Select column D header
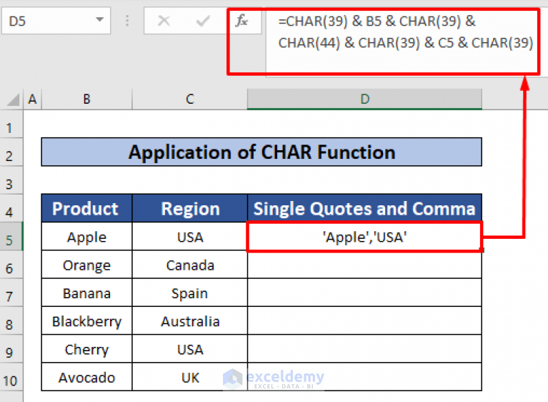548x402 pixels. [364, 99]
